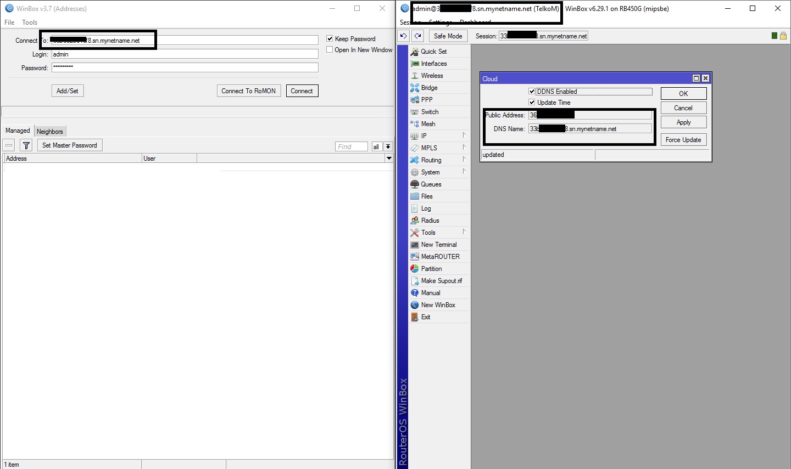Close the Cloud dialog
791x469 pixels.
(x=706, y=78)
